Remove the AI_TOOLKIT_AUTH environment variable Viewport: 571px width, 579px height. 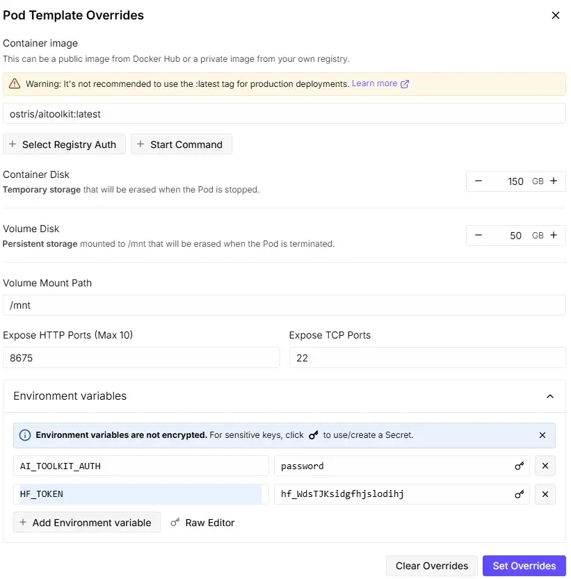[x=545, y=466]
